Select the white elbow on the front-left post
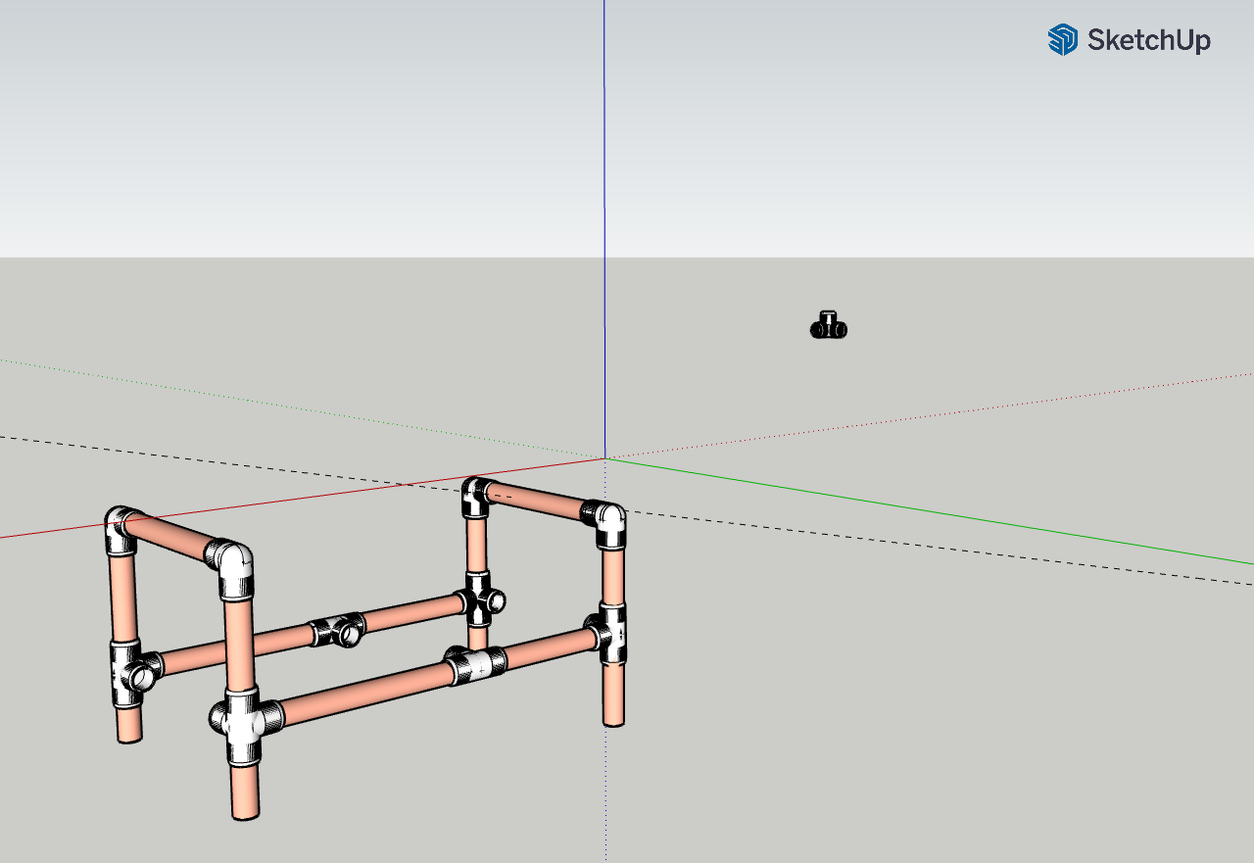 (x=231, y=568)
